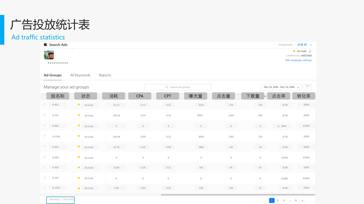The image size is (364, 204).
Task: Click the game app icon thumbnail
Action: click(x=49, y=55)
